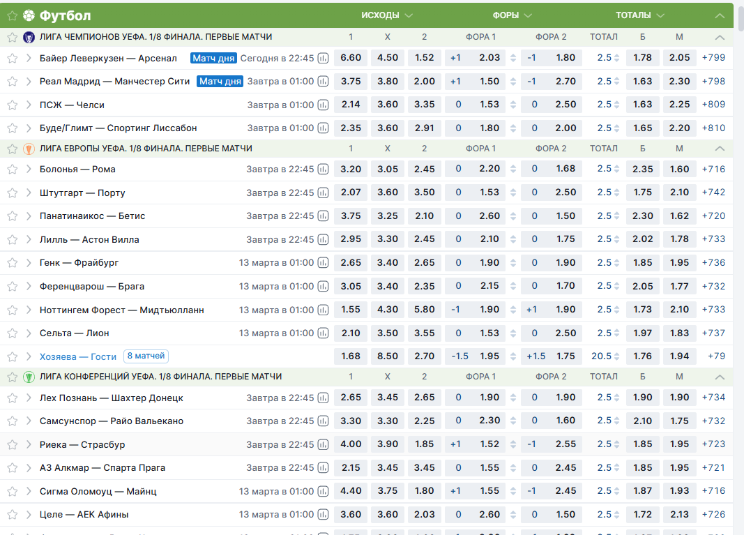Show +799 more markets for Байер — Арсенал

[713, 58]
